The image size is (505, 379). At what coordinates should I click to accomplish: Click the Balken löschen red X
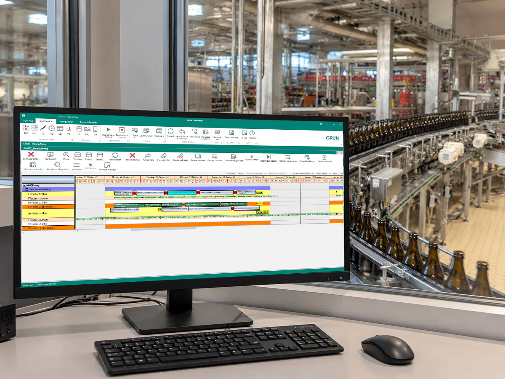coord(133,155)
